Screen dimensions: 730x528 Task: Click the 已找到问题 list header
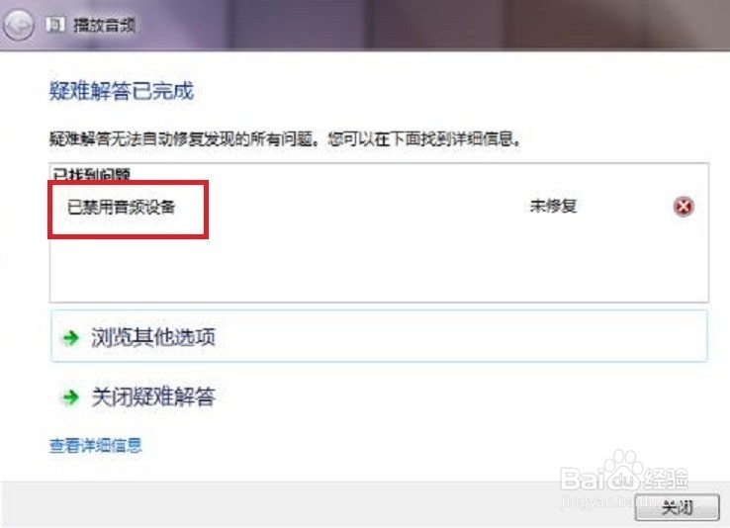pyautogui.click(x=91, y=174)
